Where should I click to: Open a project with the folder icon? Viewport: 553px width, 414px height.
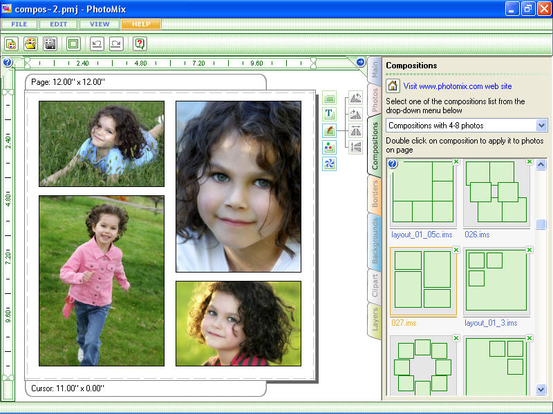(30, 44)
